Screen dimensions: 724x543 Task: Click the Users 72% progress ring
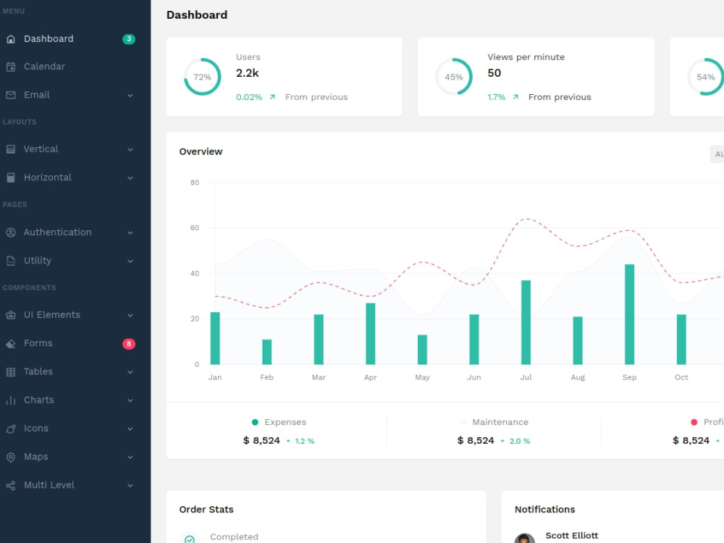tap(202, 77)
